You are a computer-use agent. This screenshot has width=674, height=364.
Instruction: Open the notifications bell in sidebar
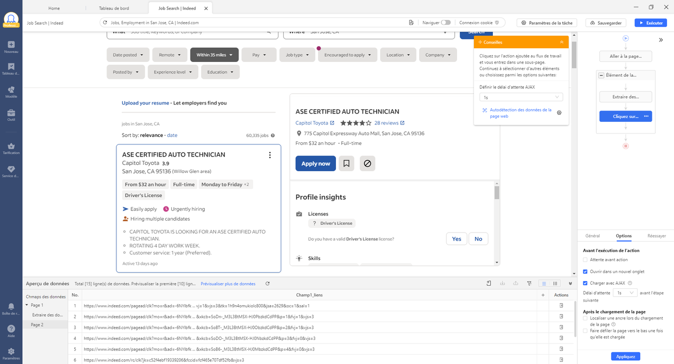11,308
